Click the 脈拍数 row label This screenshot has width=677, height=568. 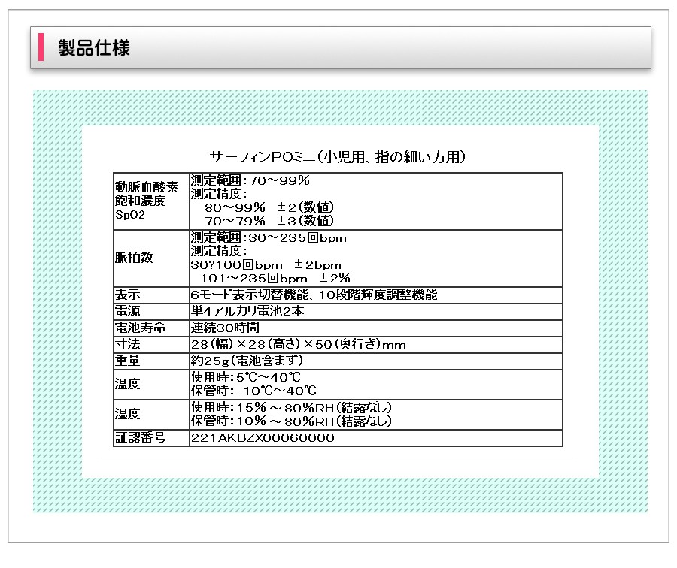[134, 258]
